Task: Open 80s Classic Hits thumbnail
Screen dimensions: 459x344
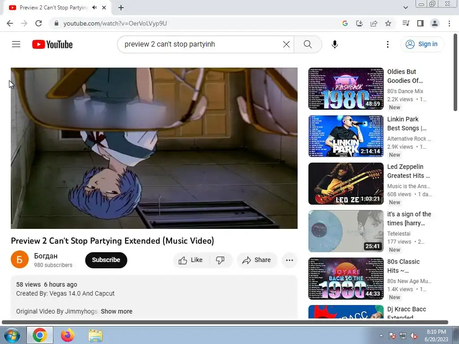Action: pos(346,279)
